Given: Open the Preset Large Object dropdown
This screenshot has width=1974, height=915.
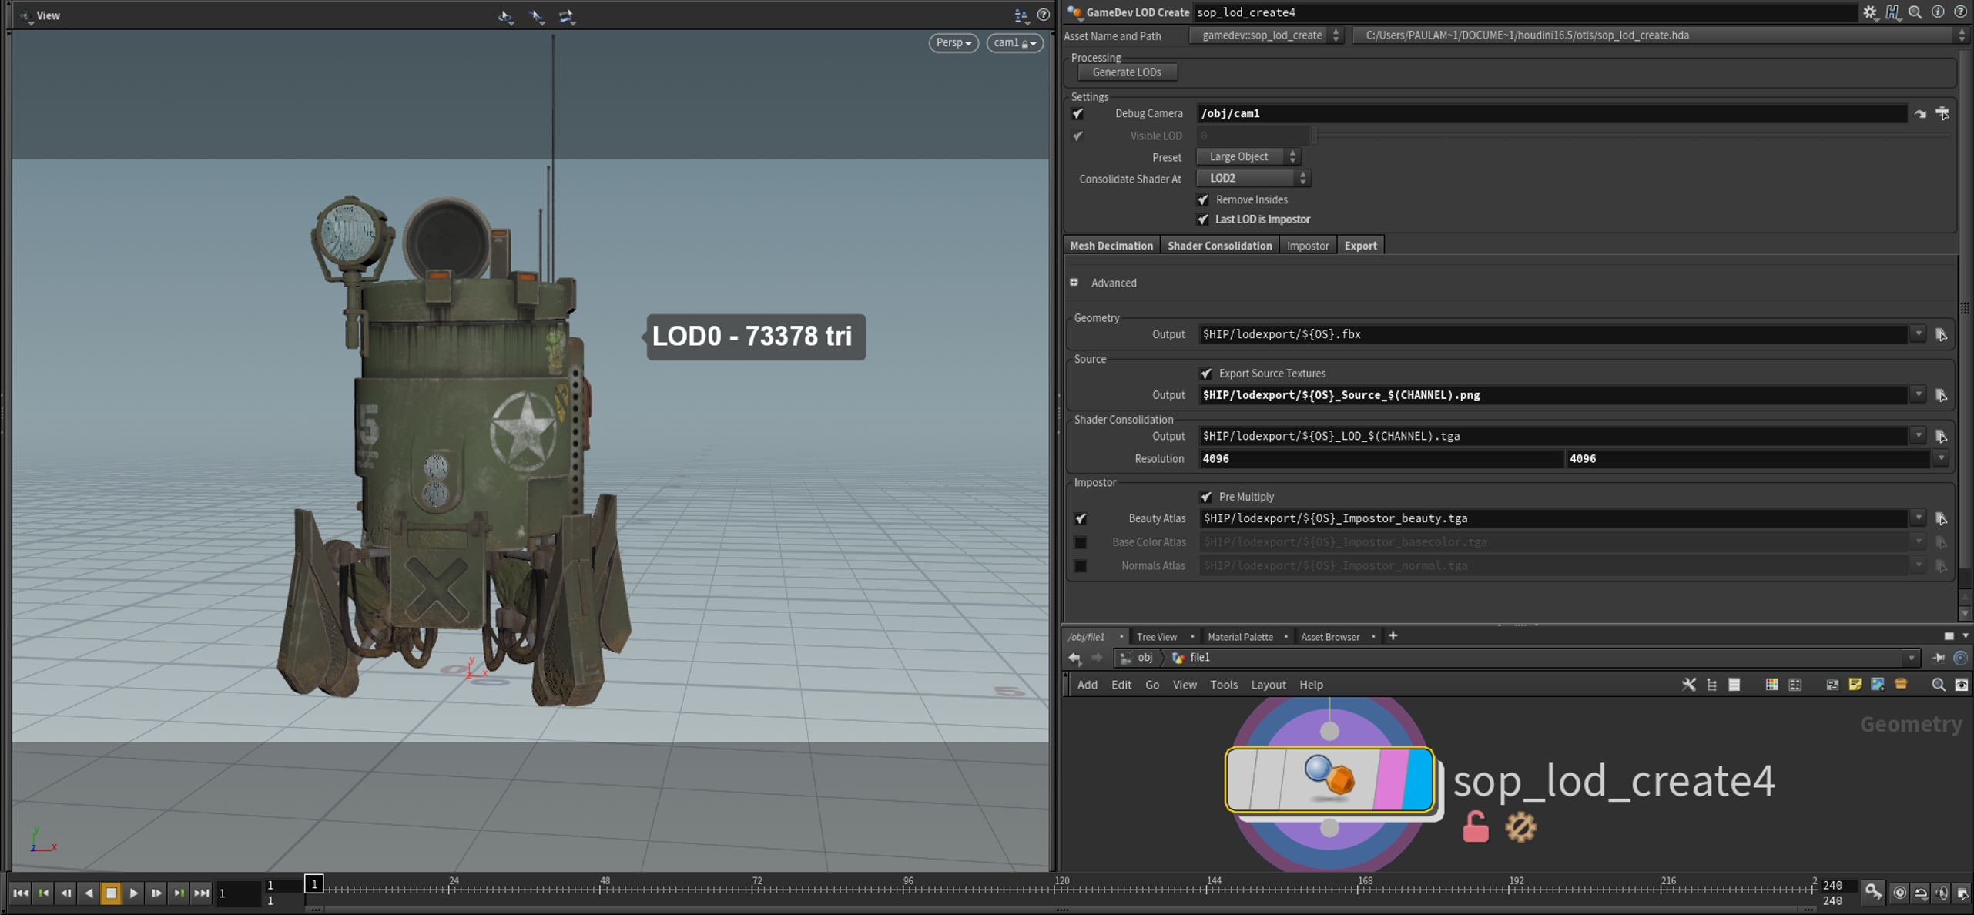Looking at the screenshot, I should pyautogui.click(x=1248, y=157).
